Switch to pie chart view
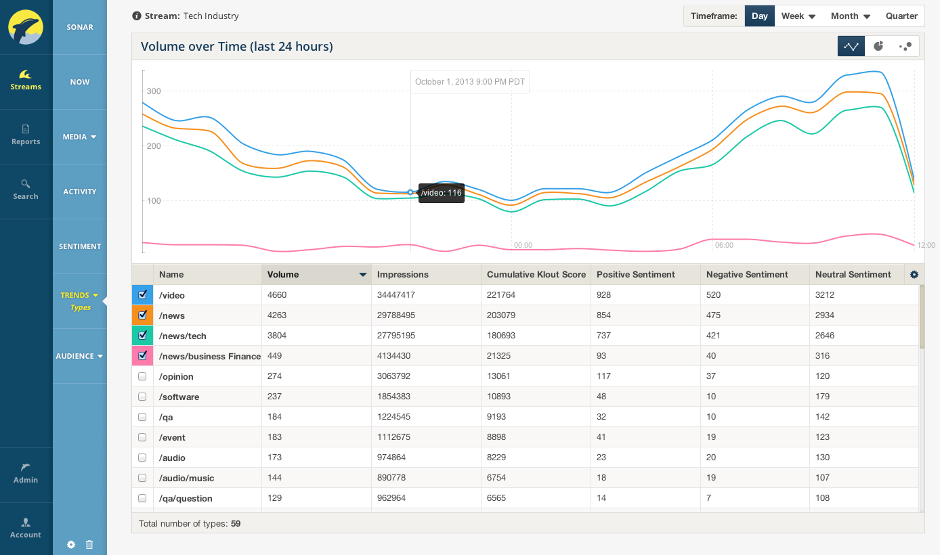 [x=878, y=46]
